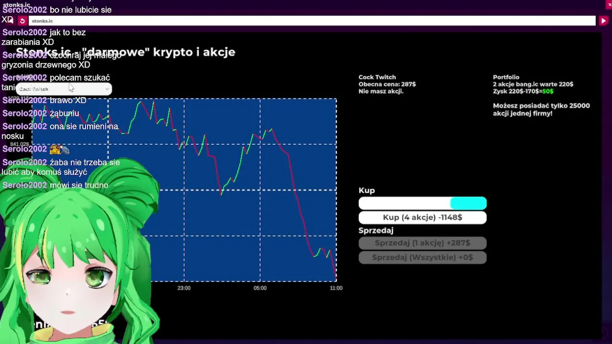Click the Nie masz akcji. text
Screen dimensions: 612x344
(x=381, y=91)
